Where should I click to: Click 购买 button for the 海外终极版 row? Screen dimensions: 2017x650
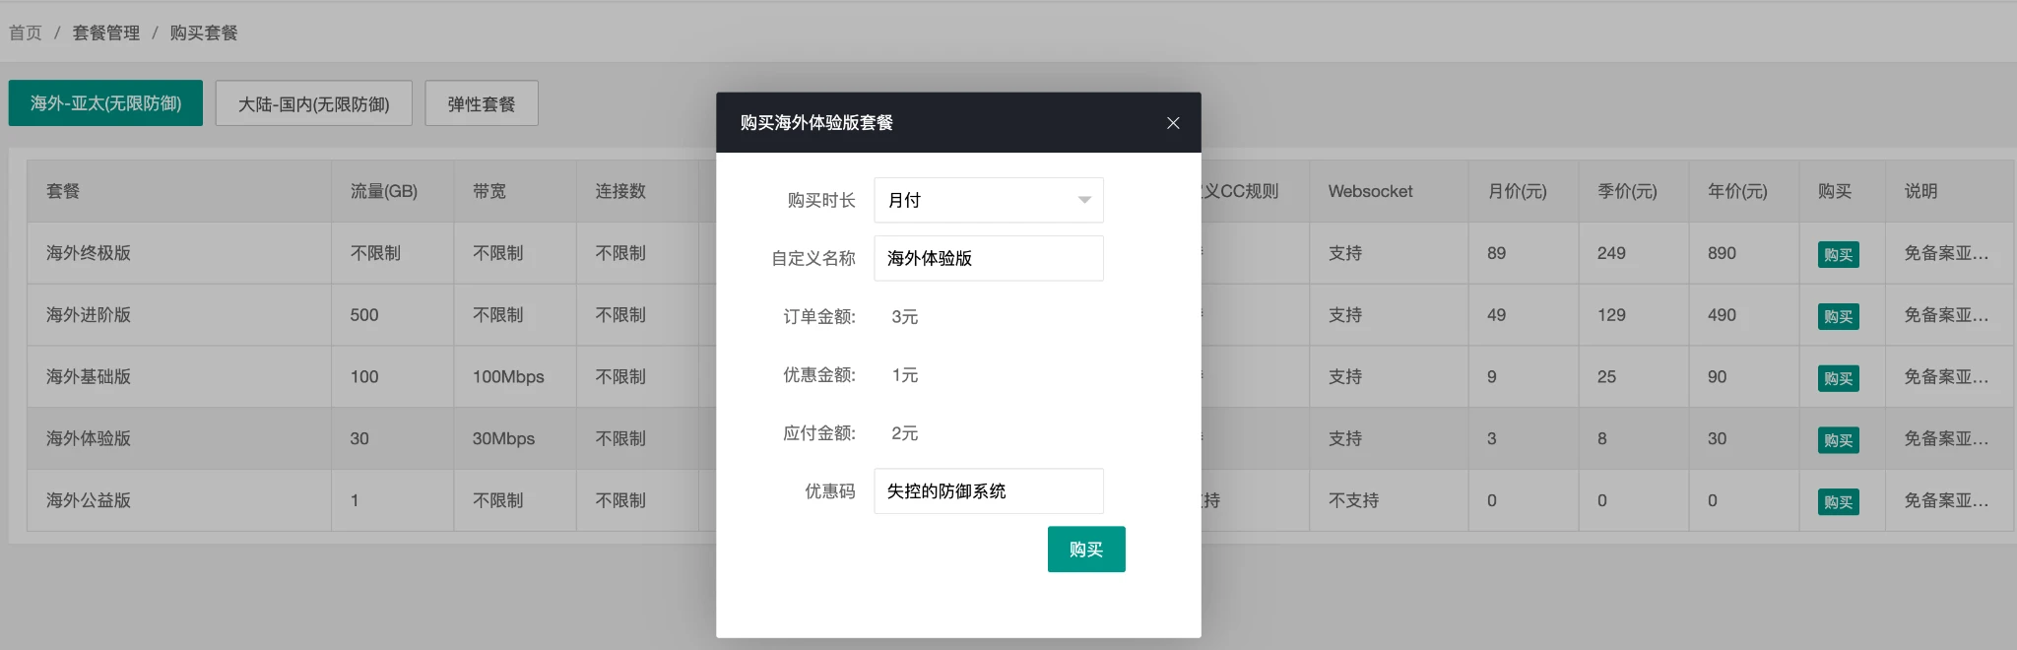click(1837, 254)
